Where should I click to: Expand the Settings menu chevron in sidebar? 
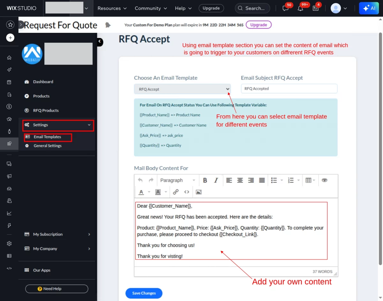pyautogui.click(x=89, y=125)
